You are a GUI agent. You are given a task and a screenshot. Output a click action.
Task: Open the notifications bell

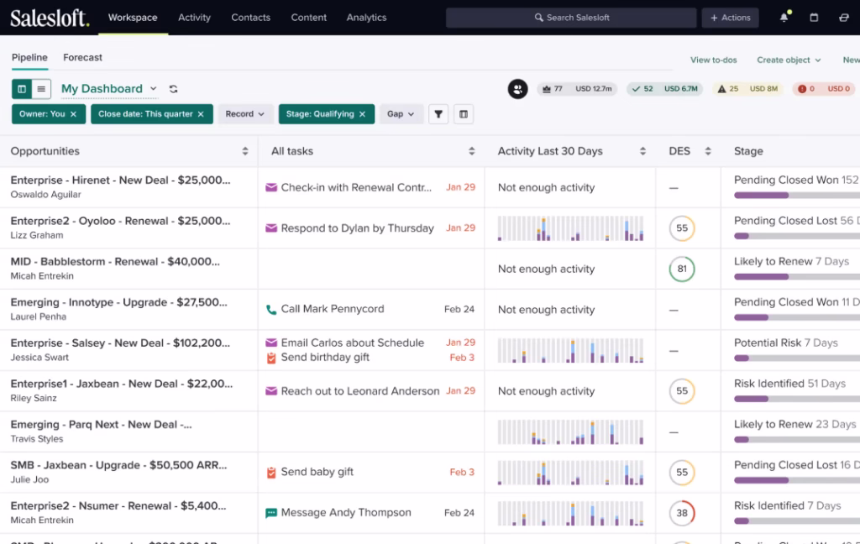pos(784,18)
